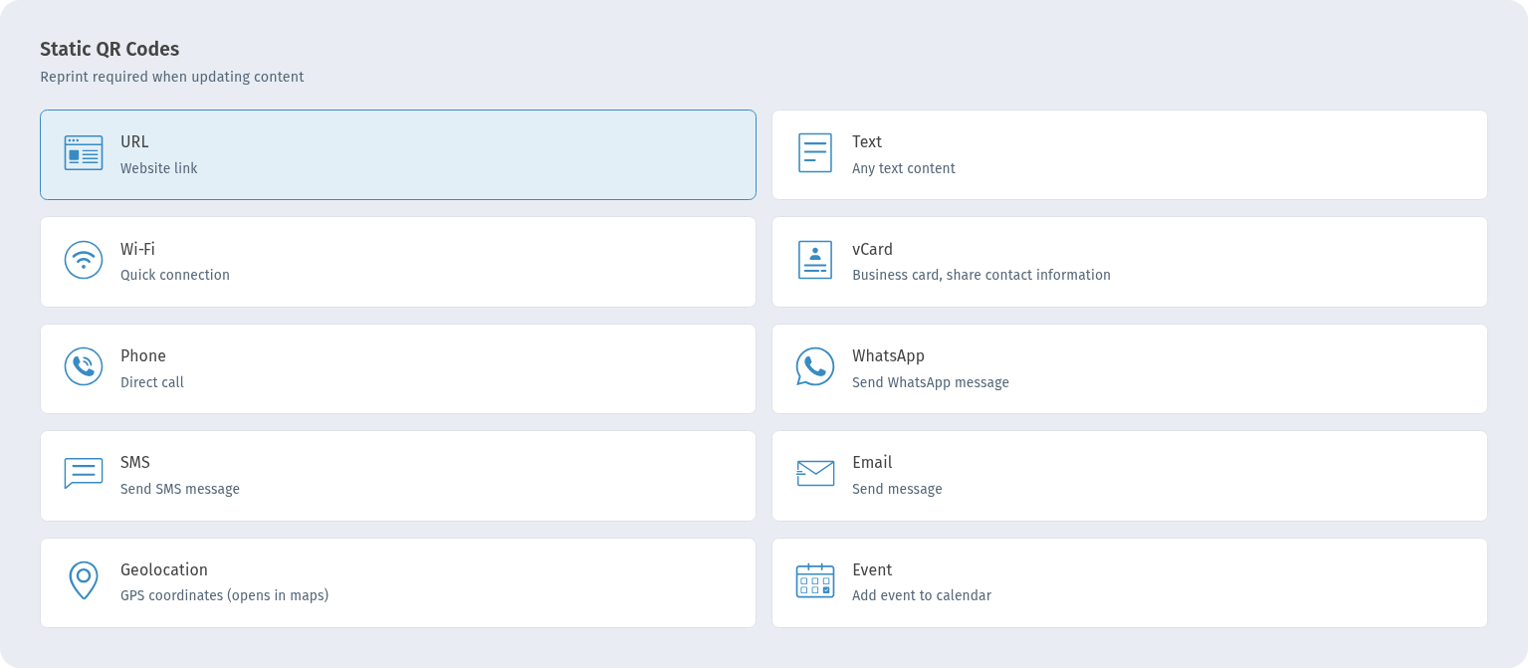1528x668 pixels.
Task: Choose the 'Wi-Fi' QR code title
Action: 137,249
